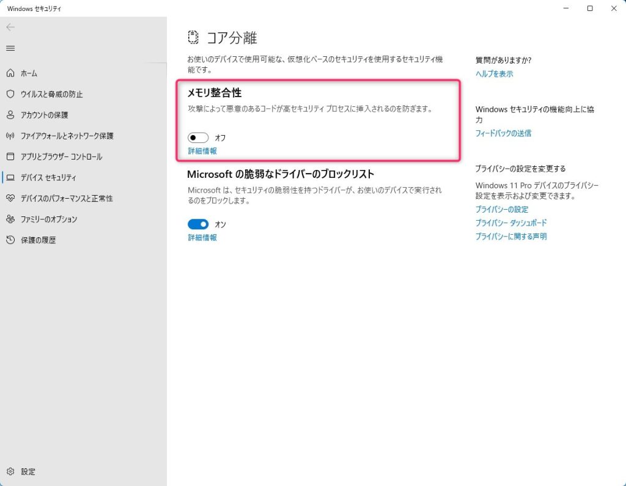
Task: Click the family options people icon
Action: pos(10,219)
